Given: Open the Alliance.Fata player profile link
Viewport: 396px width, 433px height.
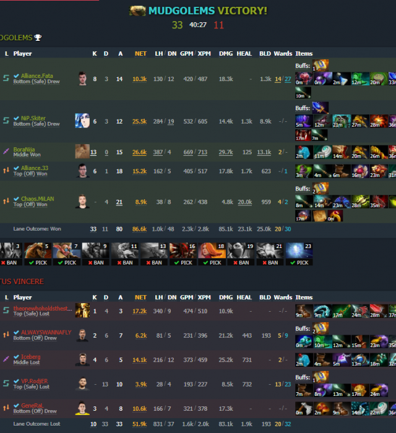Looking at the screenshot, I should [37, 75].
